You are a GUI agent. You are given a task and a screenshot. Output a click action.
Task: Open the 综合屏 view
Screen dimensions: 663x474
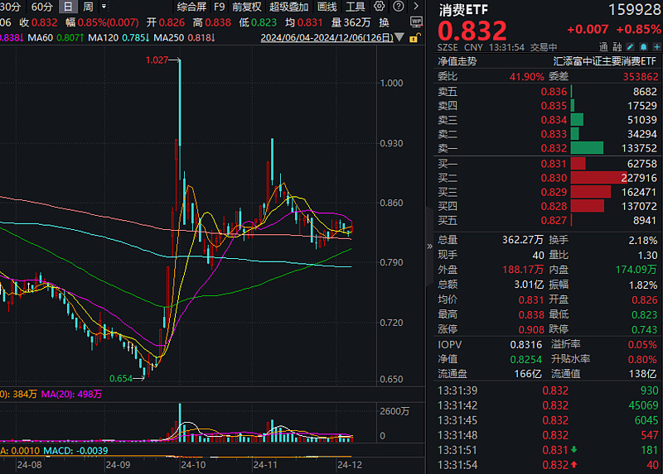pyautogui.click(x=191, y=7)
